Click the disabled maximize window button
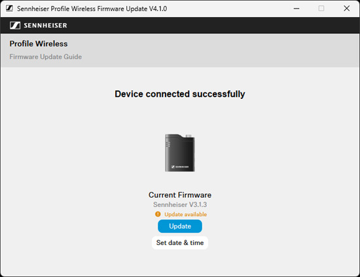Viewport: 360px width, 277px height. coord(321,9)
